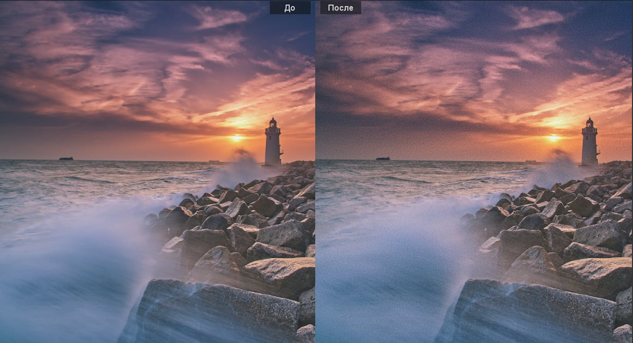633x343 pixels.
Task: Click the "До" label tab
Action: (290, 8)
